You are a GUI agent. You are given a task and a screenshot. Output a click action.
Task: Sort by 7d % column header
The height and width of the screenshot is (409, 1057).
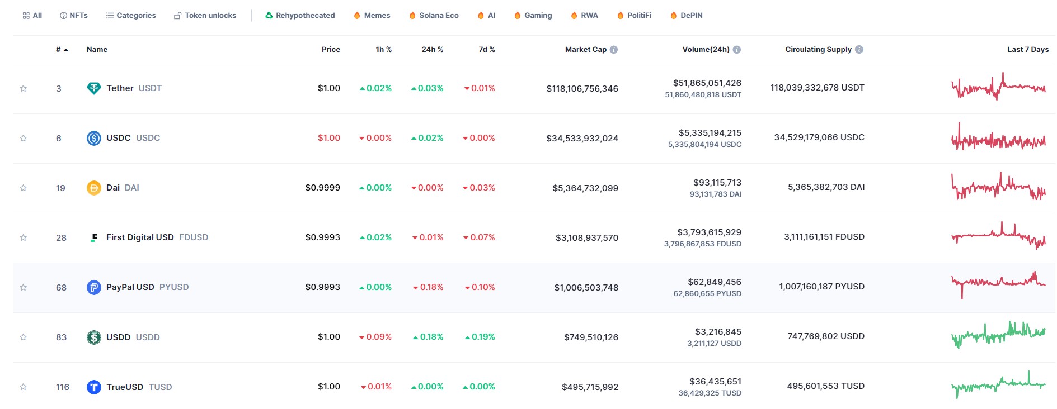pyautogui.click(x=487, y=50)
